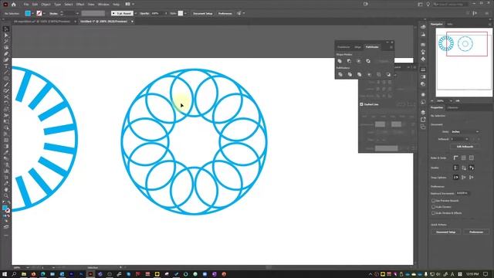Viewport: 494px width, 278px height.
Task: Select the Type tool
Action: (6, 66)
